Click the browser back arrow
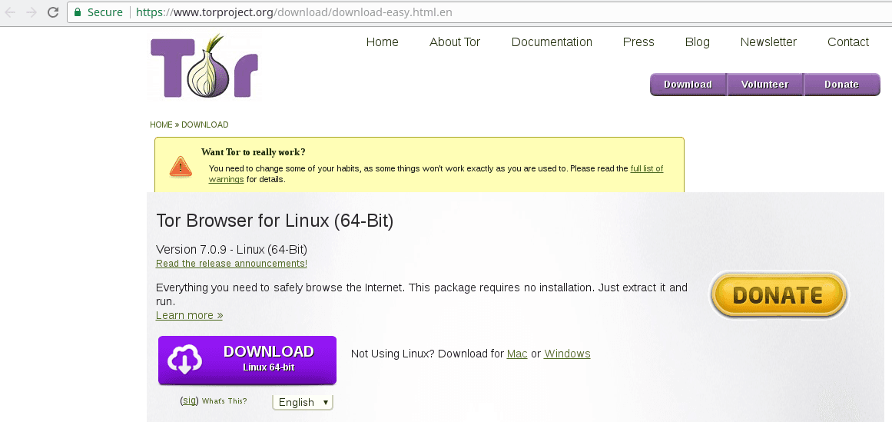892x422 pixels. point(11,12)
